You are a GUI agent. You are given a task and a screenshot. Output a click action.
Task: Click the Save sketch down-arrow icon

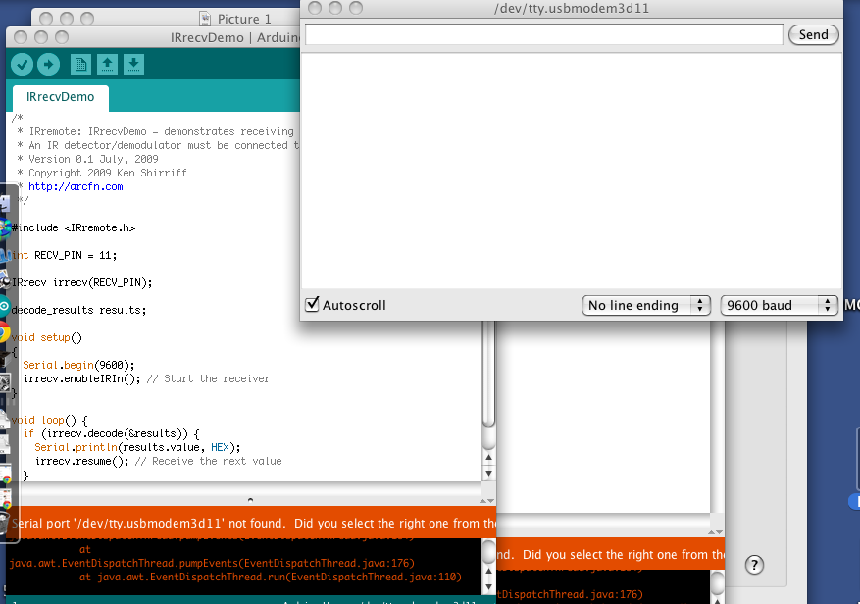pyautogui.click(x=133, y=64)
